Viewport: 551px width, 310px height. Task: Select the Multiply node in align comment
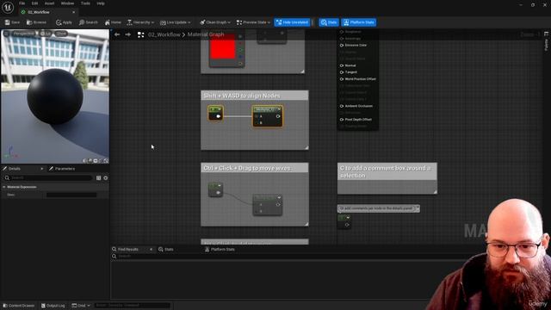[x=268, y=116]
